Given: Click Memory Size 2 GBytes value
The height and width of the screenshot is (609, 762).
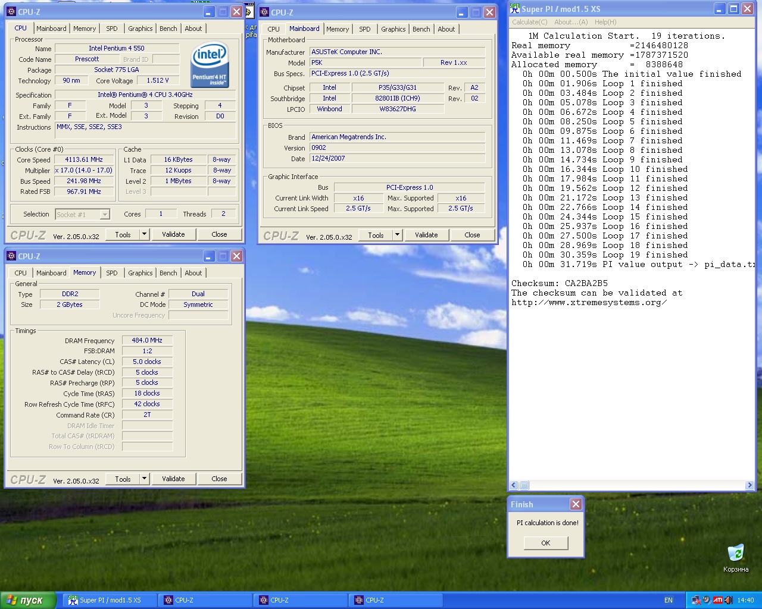Looking at the screenshot, I should pos(70,304).
